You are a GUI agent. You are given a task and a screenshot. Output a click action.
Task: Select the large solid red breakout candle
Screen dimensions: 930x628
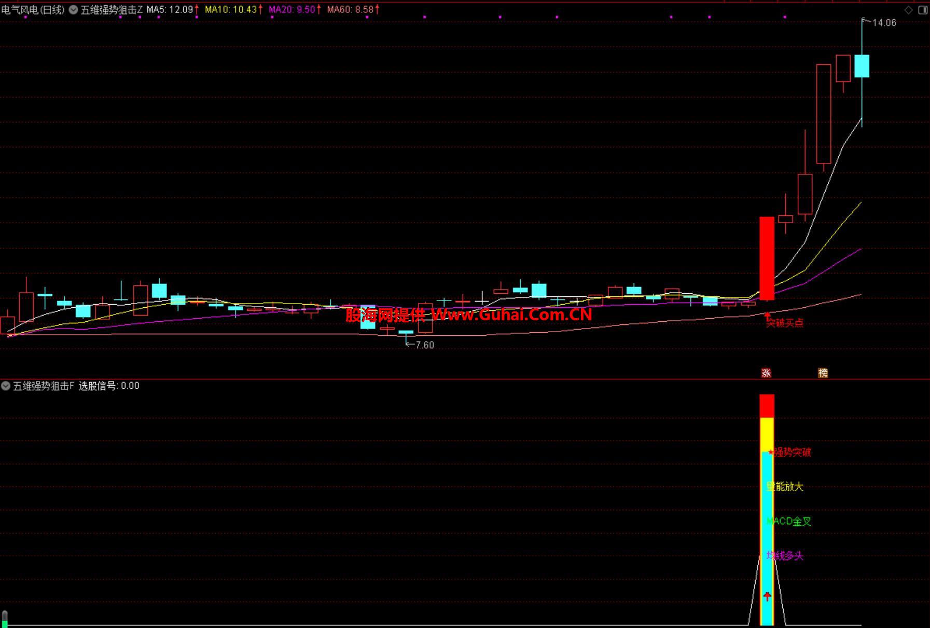coord(767,258)
